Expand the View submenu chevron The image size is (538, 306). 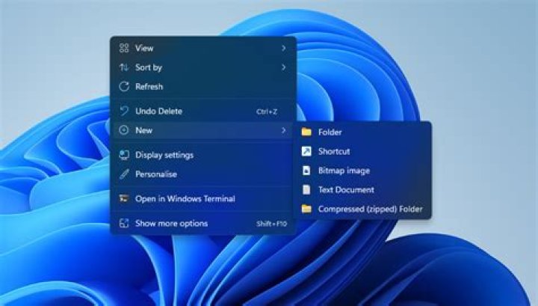[x=283, y=48]
